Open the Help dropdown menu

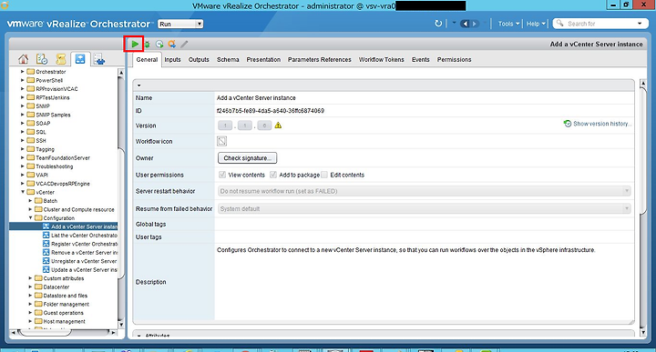point(536,24)
